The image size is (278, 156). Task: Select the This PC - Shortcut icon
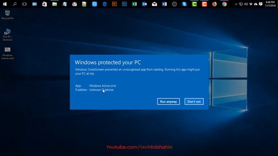(x=7, y=35)
